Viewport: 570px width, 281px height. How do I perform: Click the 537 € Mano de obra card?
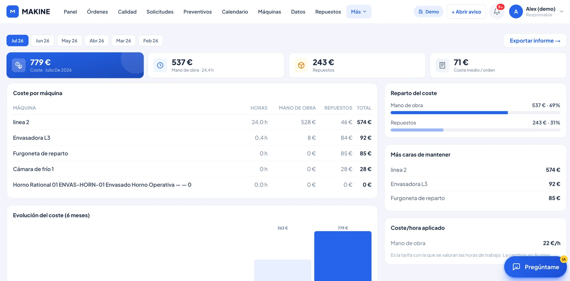(216, 65)
